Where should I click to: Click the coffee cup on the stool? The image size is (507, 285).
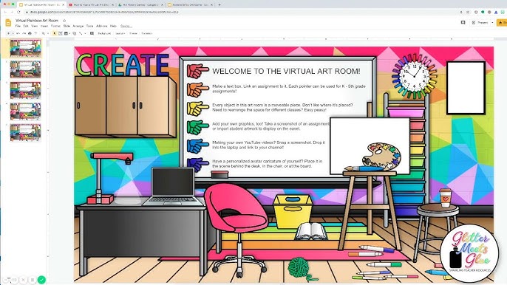click(x=445, y=197)
